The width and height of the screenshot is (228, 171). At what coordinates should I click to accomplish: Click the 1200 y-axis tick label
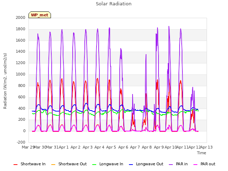tap(21, 63)
